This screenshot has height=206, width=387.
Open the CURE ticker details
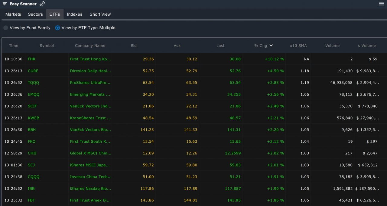[33, 71]
